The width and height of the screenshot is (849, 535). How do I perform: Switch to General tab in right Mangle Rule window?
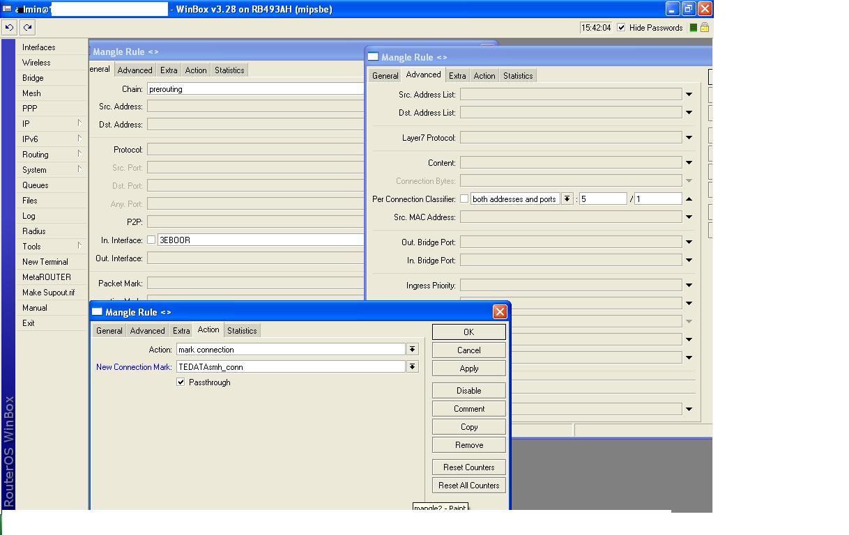click(385, 76)
